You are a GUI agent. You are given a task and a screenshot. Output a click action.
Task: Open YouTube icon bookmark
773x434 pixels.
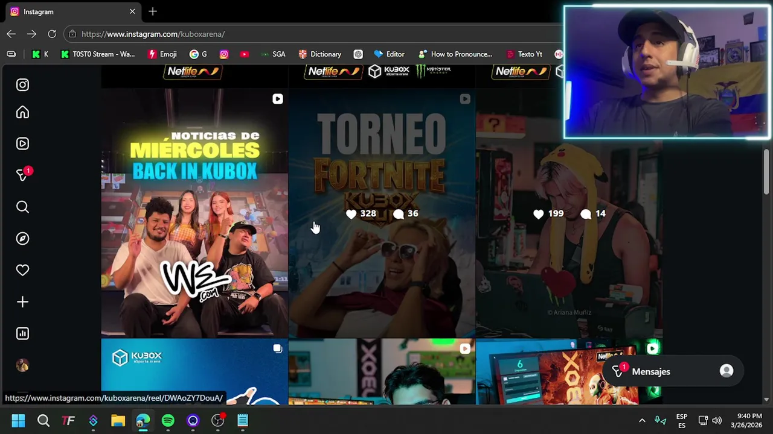[x=244, y=54]
